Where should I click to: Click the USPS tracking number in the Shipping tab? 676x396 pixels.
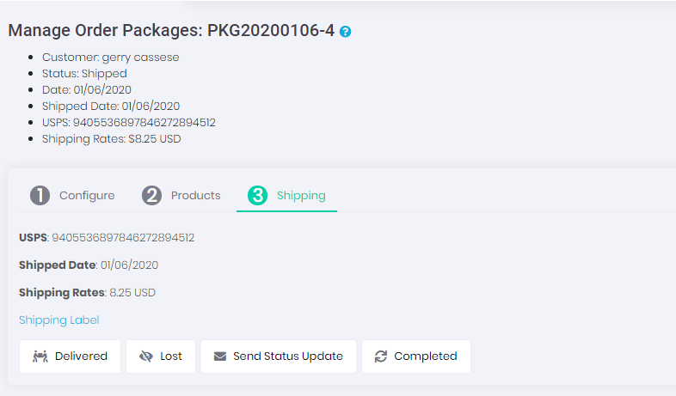[123, 237]
